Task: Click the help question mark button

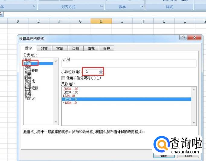Action: tap(183, 37)
